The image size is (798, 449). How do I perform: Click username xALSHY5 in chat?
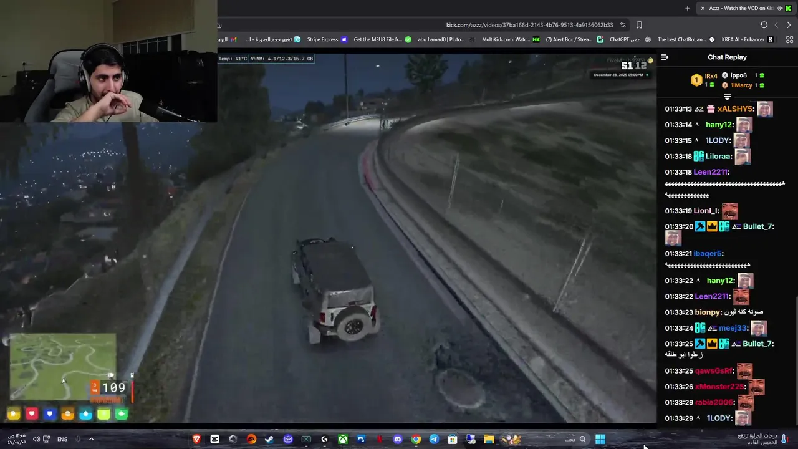click(x=736, y=109)
